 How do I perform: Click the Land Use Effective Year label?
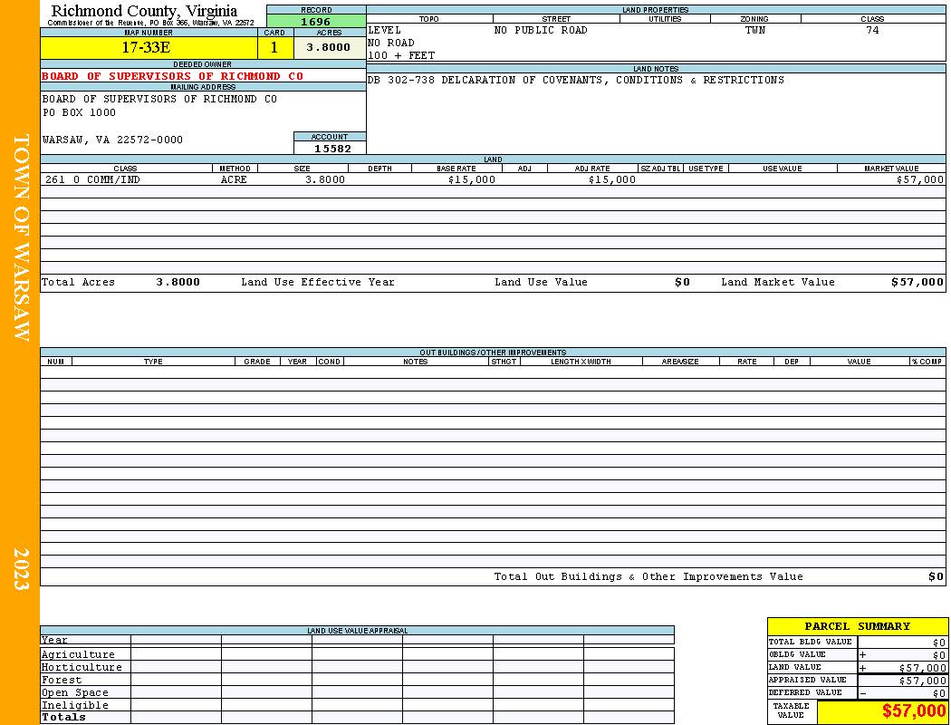pyautogui.click(x=318, y=282)
